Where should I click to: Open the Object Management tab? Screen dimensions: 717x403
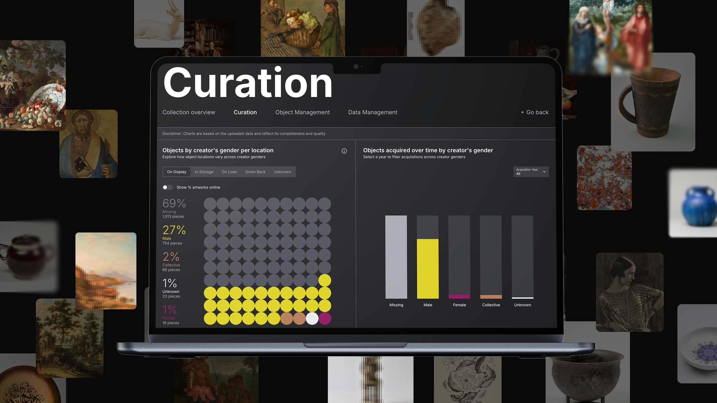point(302,112)
